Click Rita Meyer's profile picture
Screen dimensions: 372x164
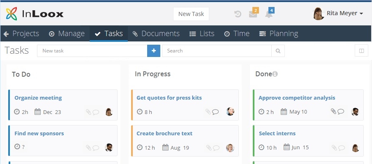point(319,14)
